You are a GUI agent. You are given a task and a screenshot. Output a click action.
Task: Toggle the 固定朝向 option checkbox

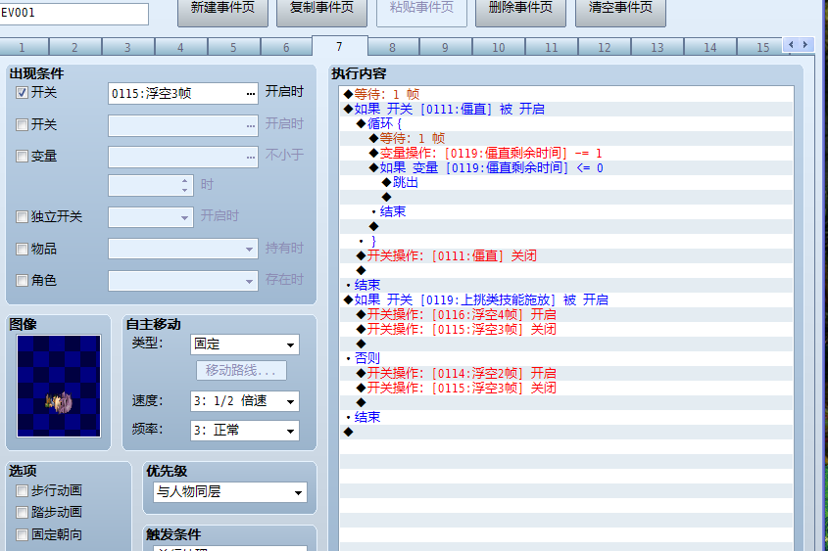click(x=22, y=534)
